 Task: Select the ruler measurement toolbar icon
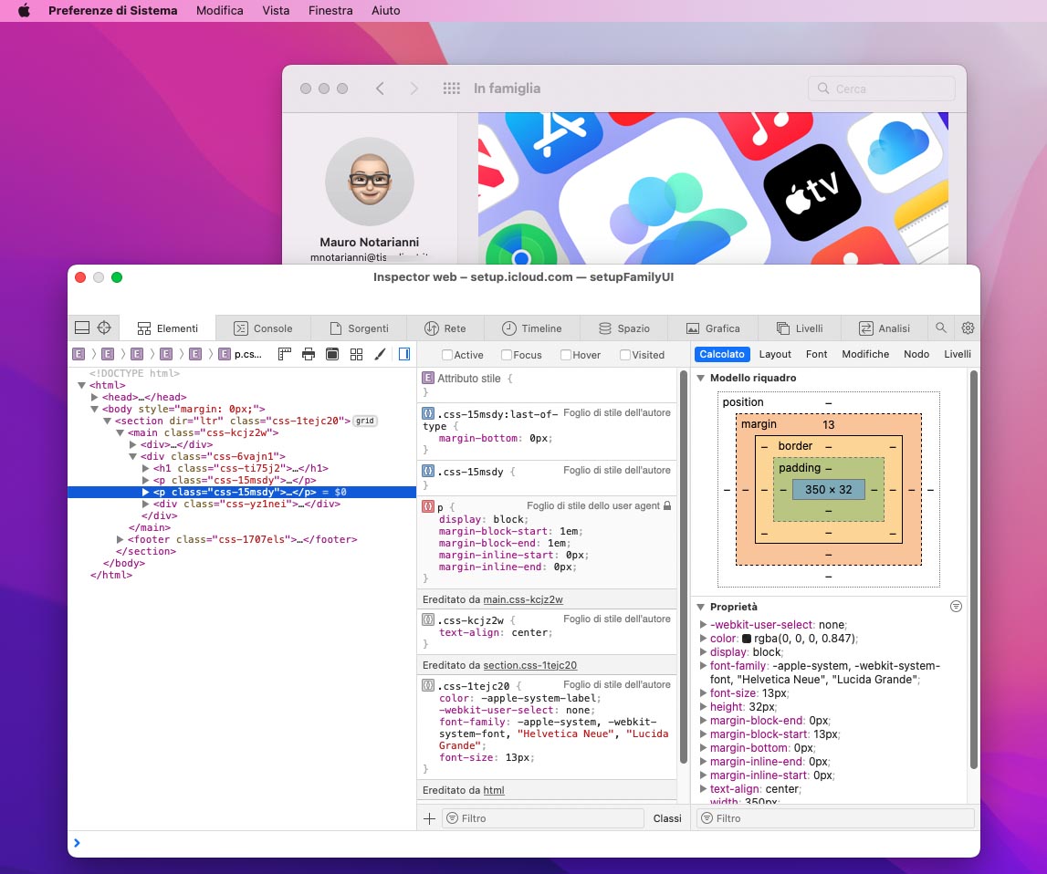[285, 355]
